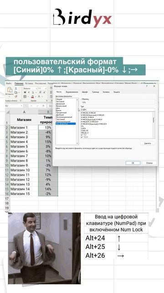This screenshot has height=293, width=164.
Task: Open the font name dropdown
Action: click(36, 88)
